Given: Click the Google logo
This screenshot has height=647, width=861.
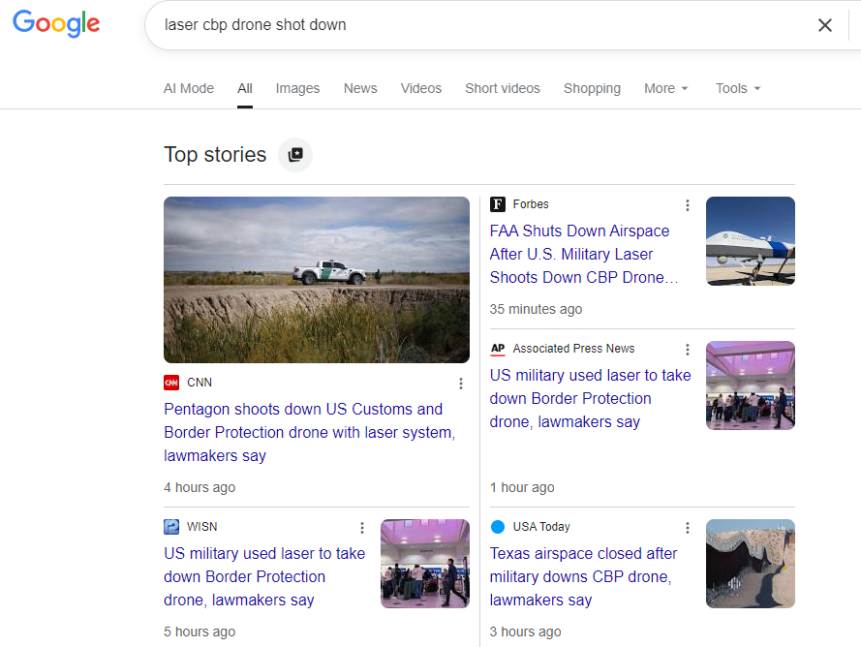Looking at the screenshot, I should click(56, 24).
